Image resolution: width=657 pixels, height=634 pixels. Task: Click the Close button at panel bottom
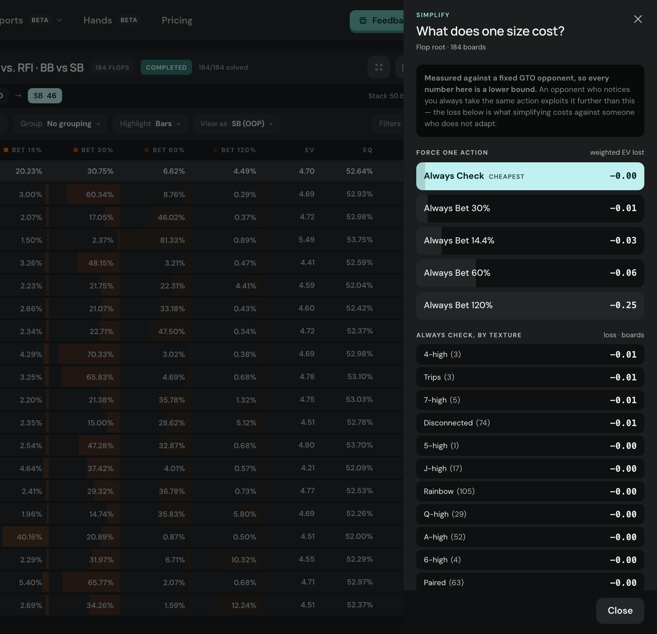620,611
